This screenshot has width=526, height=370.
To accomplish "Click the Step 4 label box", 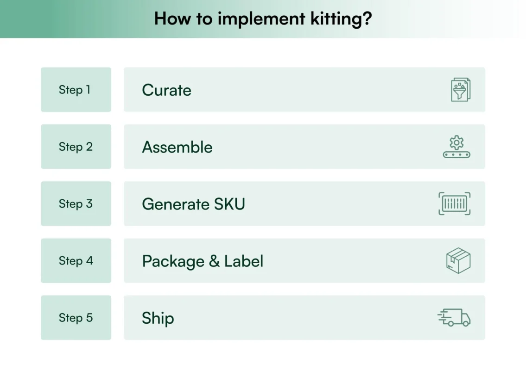I will [x=76, y=261].
